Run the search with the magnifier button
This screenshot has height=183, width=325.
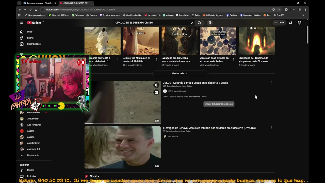(x=200, y=23)
